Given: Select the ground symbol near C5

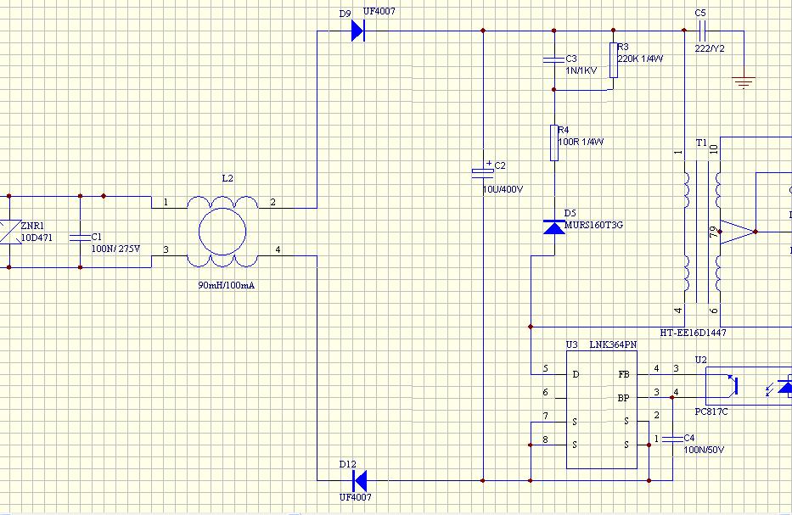Looking at the screenshot, I should (x=744, y=82).
